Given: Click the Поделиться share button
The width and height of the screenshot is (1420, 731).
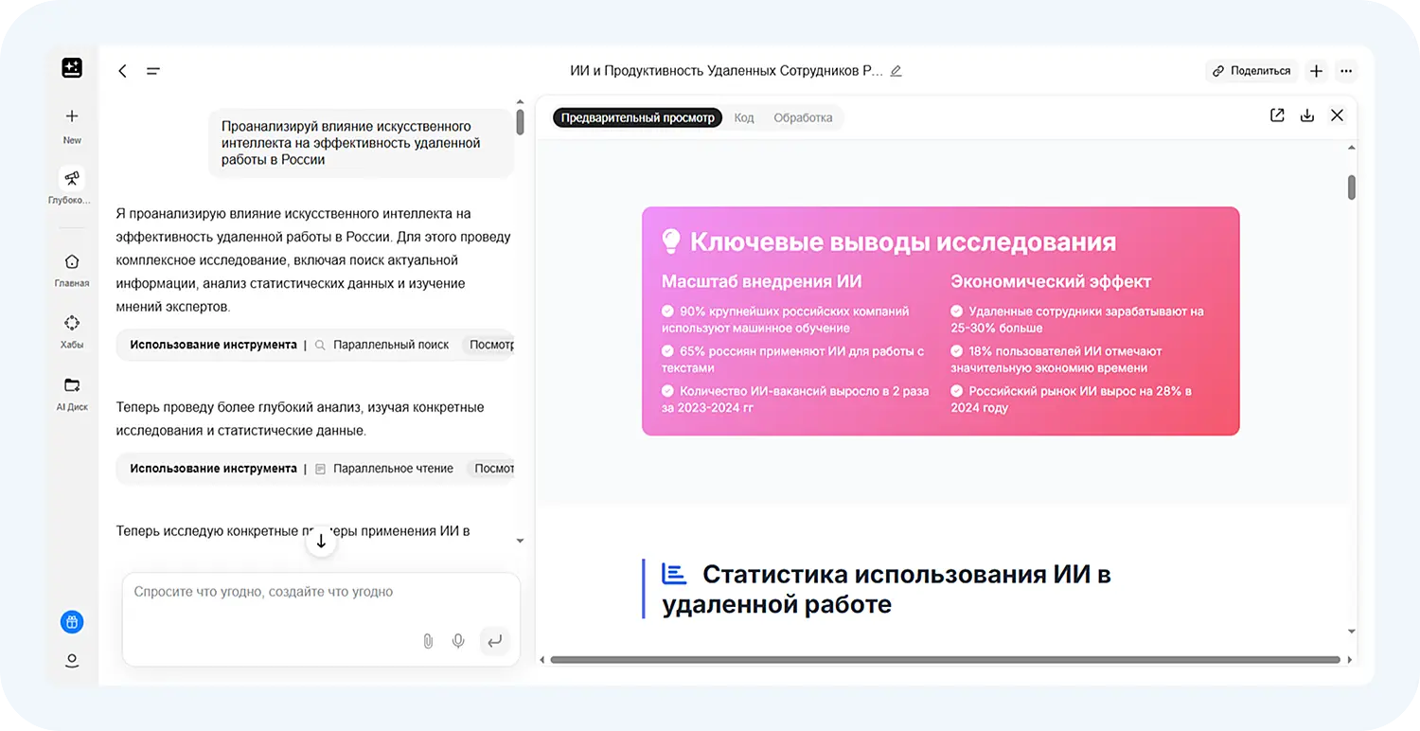Looking at the screenshot, I should [1251, 70].
